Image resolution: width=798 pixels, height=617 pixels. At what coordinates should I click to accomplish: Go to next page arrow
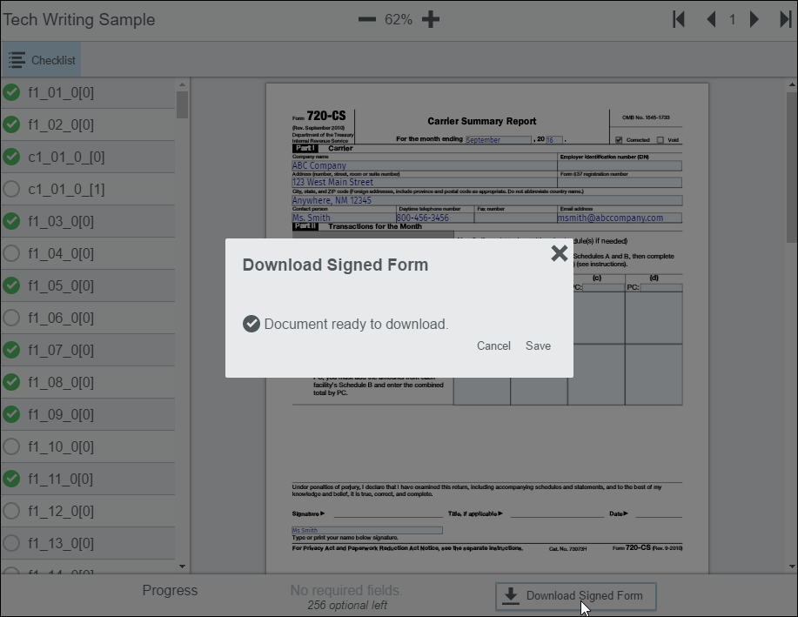coord(754,20)
